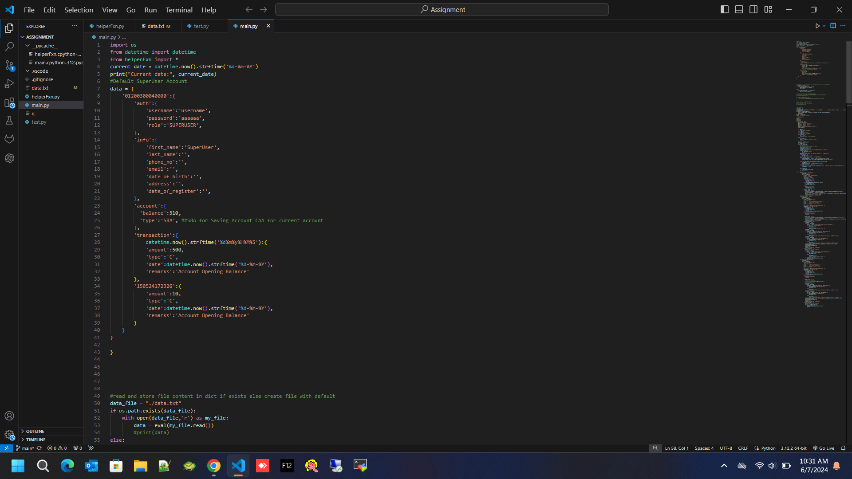The image size is (852, 479).
Task: Open the Run and Debug view
Action: [x=9, y=84]
